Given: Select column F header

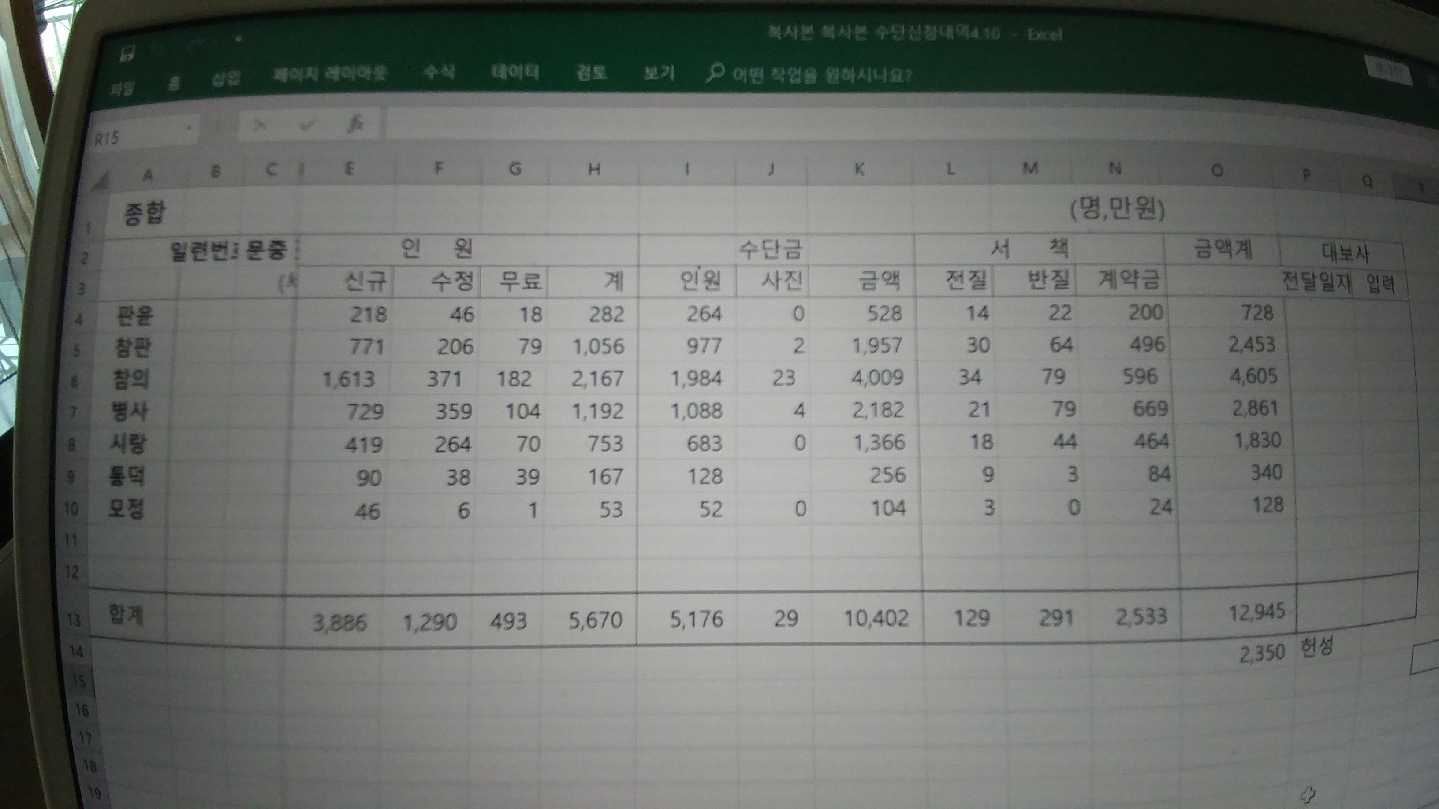Looking at the screenshot, I should pos(439,168).
